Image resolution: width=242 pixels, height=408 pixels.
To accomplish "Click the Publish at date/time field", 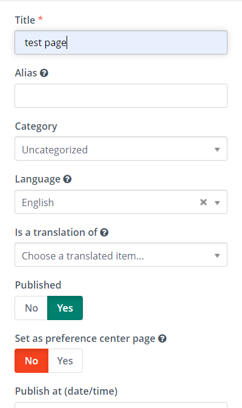I will coord(121,405).
